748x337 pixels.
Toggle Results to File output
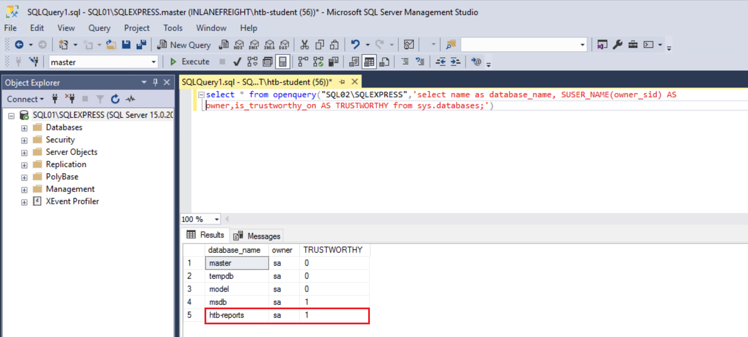[x=384, y=62]
